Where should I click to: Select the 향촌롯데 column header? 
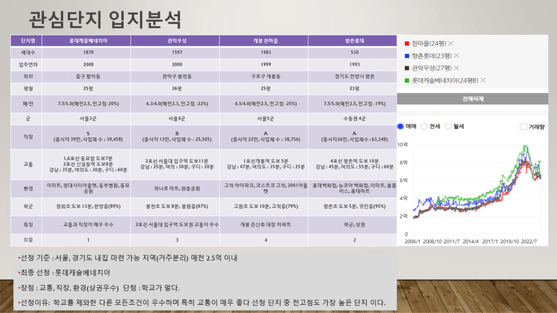click(352, 41)
